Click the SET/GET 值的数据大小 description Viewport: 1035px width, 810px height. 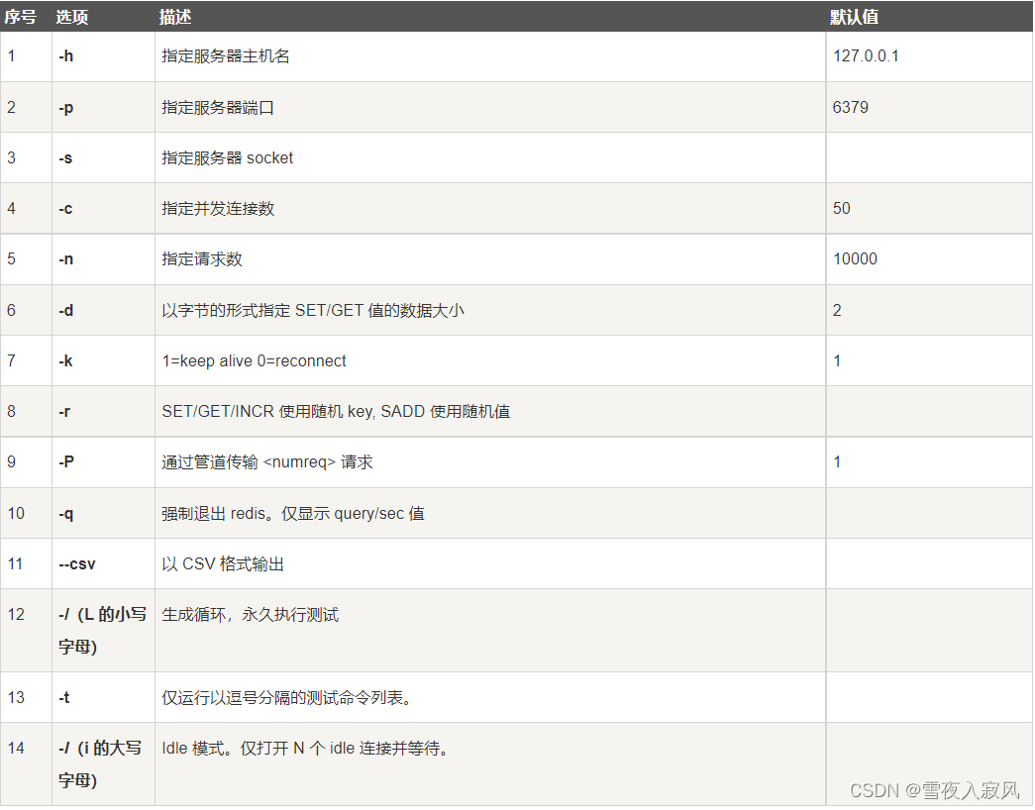313,310
